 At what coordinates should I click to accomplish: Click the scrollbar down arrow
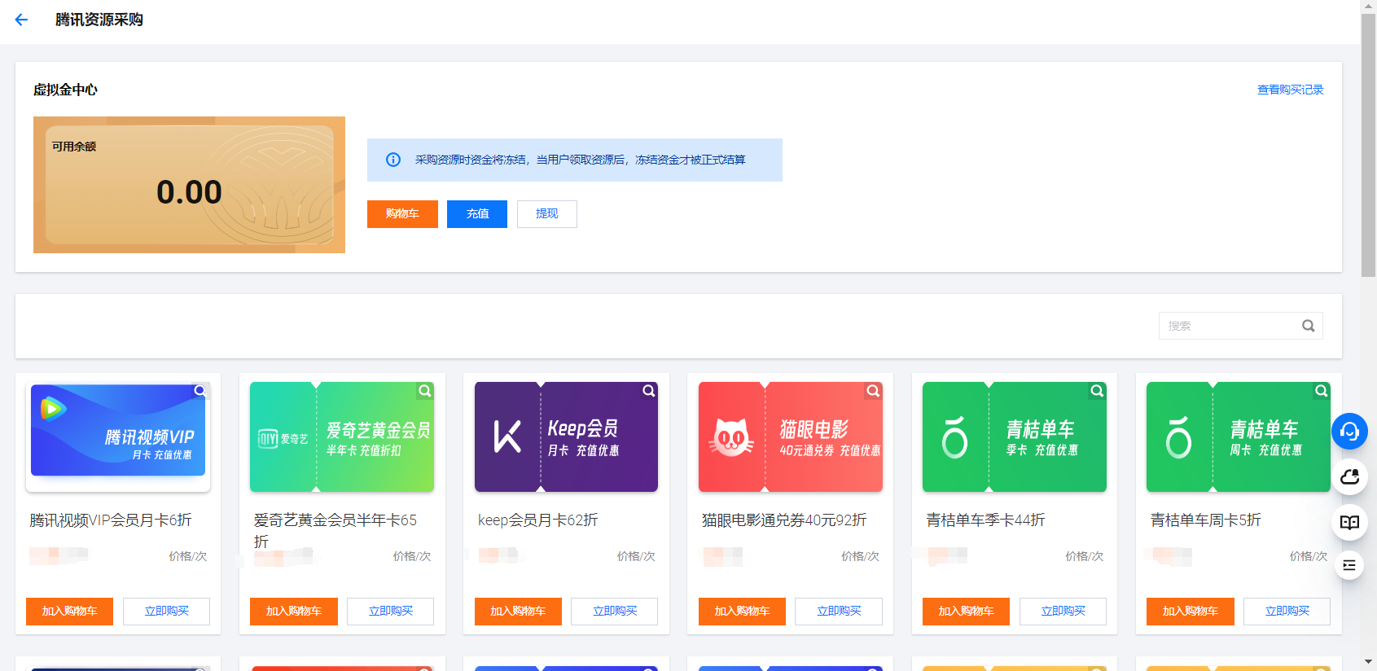[x=1368, y=663]
